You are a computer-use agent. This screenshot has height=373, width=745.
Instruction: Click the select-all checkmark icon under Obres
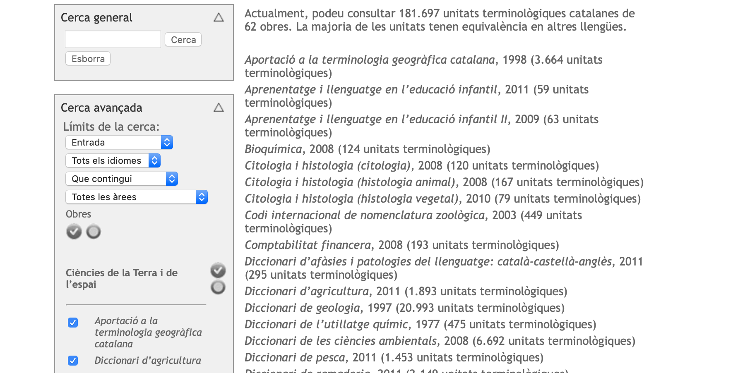(x=74, y=232)
